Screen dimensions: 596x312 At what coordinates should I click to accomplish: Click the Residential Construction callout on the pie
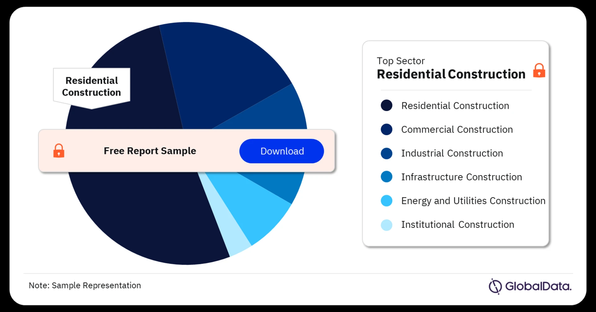(92, 87)
